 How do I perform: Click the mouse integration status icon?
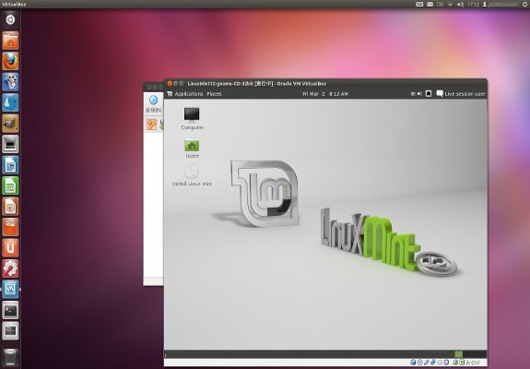[x=455, y=363]
